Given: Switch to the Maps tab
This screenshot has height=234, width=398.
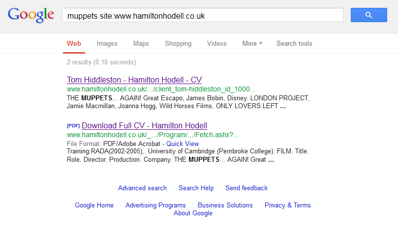Looking at the screenshot, I should [x=141, y=44].
